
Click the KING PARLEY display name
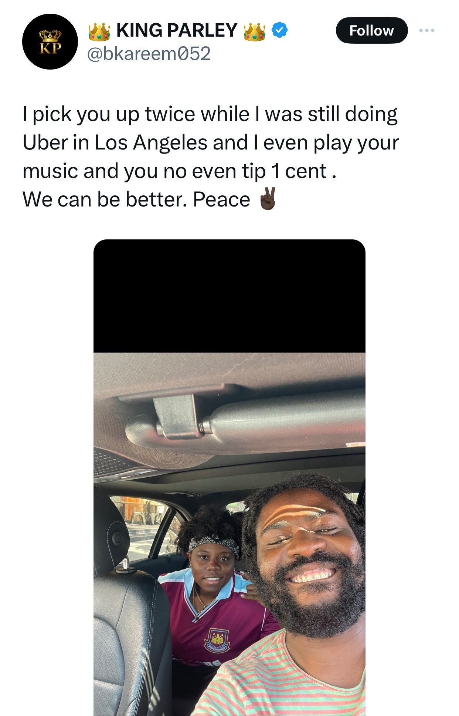point(177,30)
